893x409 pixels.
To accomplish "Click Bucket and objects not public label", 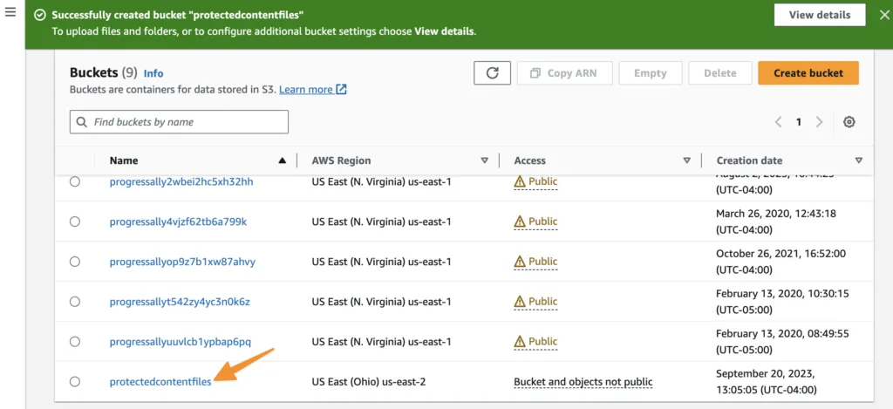I will (583, 382).
